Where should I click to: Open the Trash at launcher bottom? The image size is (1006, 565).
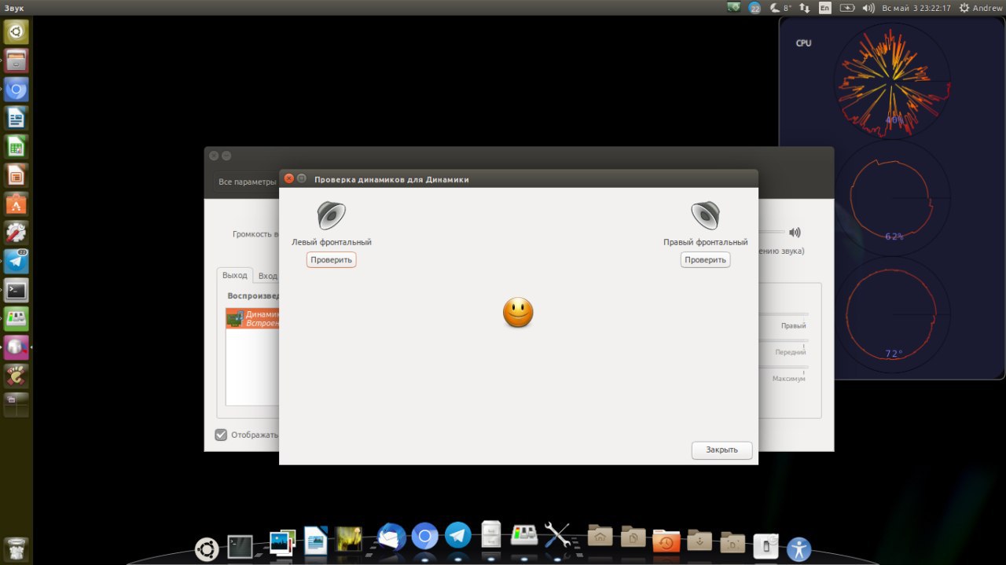tap(17, 549)
